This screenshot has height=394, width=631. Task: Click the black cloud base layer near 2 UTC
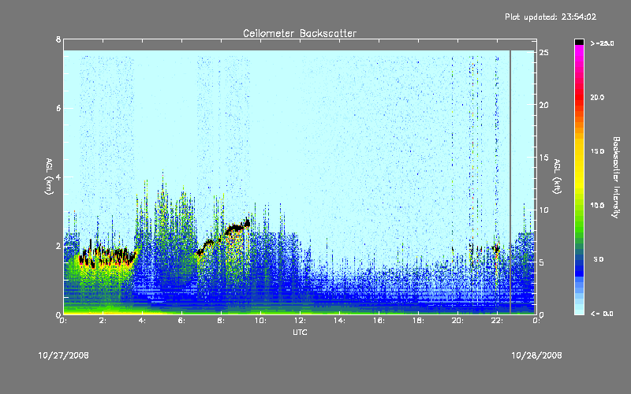pyautogui.click(x=106, y=258)
